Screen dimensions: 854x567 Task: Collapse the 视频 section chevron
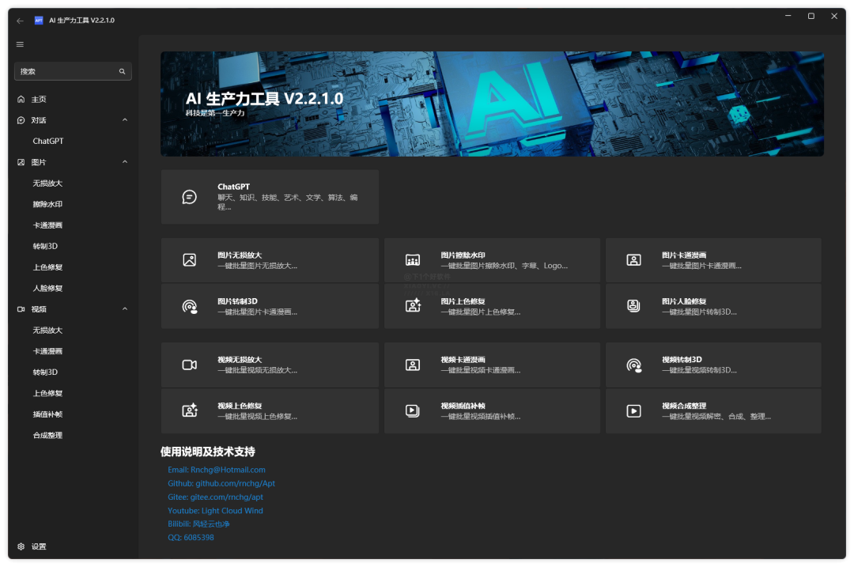[x=124, y=308]
